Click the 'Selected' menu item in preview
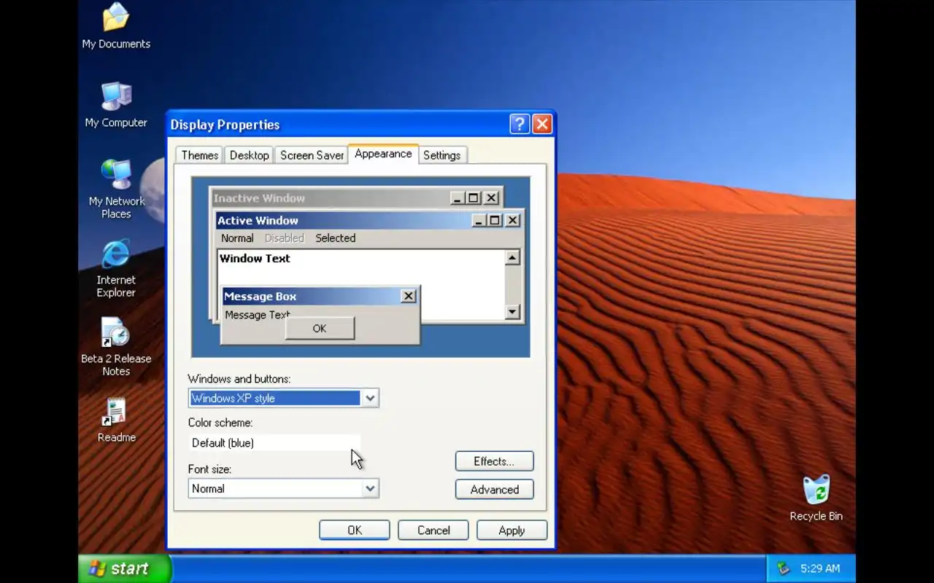This screenshot has height=583, width=934. click(336, 238)
